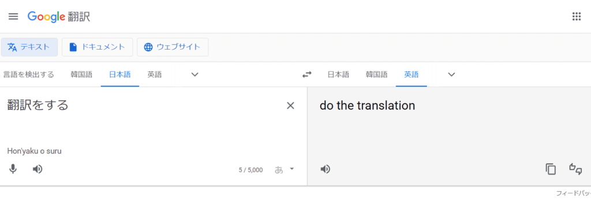Expand more source languages chevron
This screenshot has width=591, height=223.
194,74
